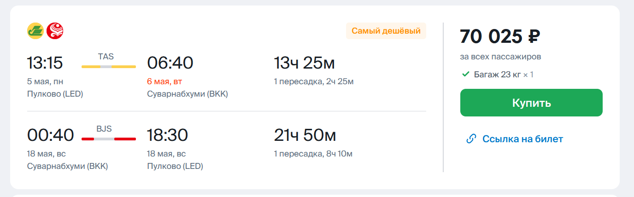634x197 pixels.
Task: Buy the ticket with the Купить button
Action: (x=531, y=103)
